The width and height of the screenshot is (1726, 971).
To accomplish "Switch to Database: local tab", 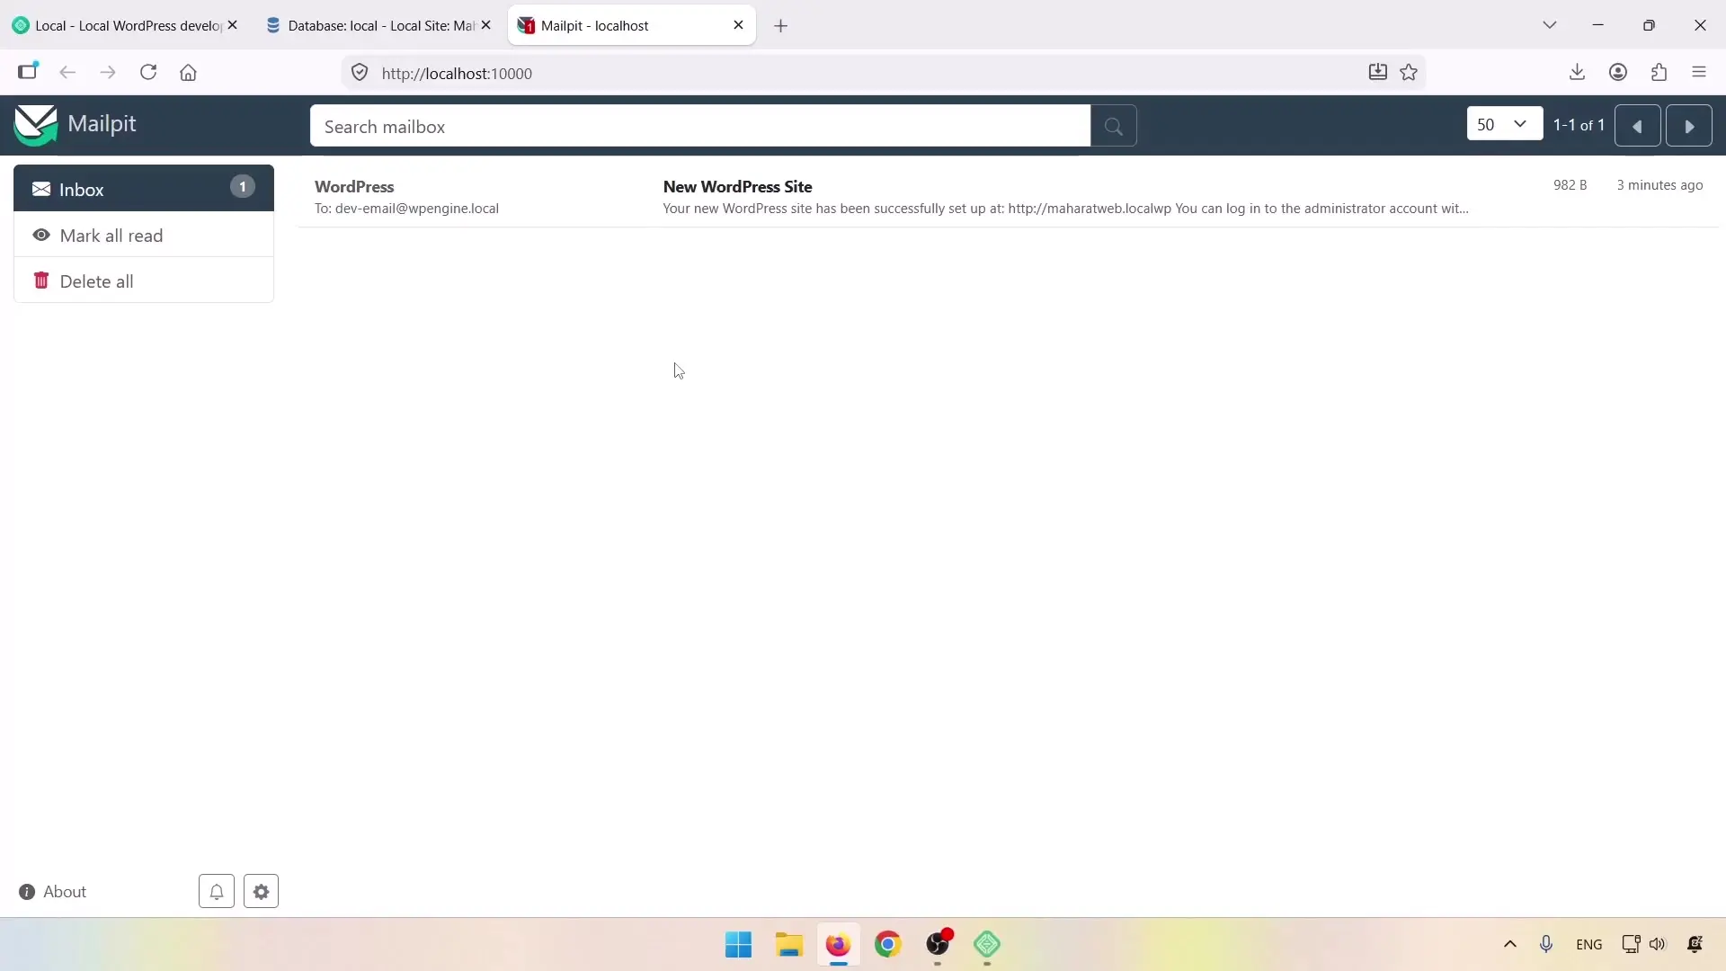I will tap(379, 25).
